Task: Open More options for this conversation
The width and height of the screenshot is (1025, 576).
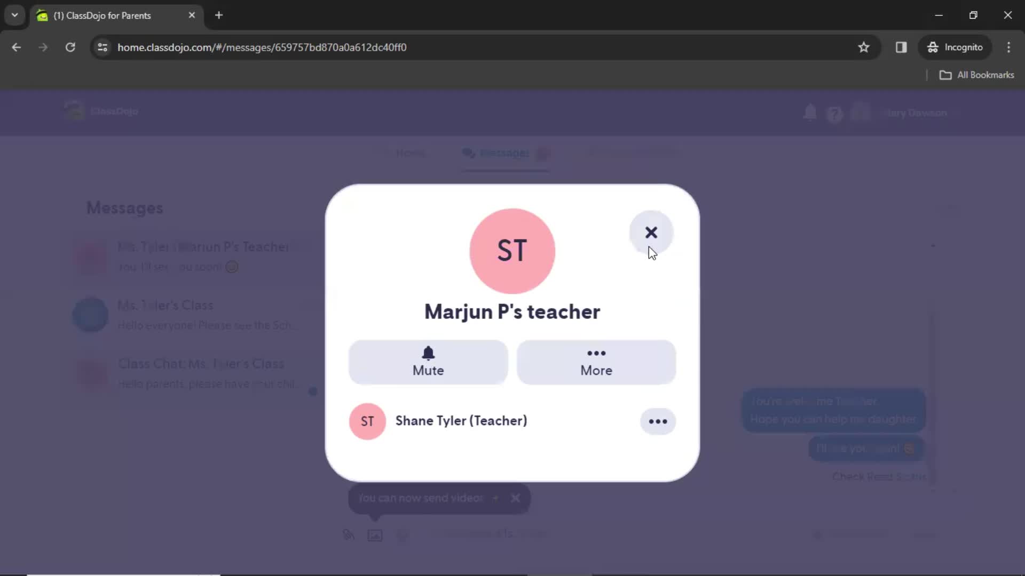Action: pos(596,361)
